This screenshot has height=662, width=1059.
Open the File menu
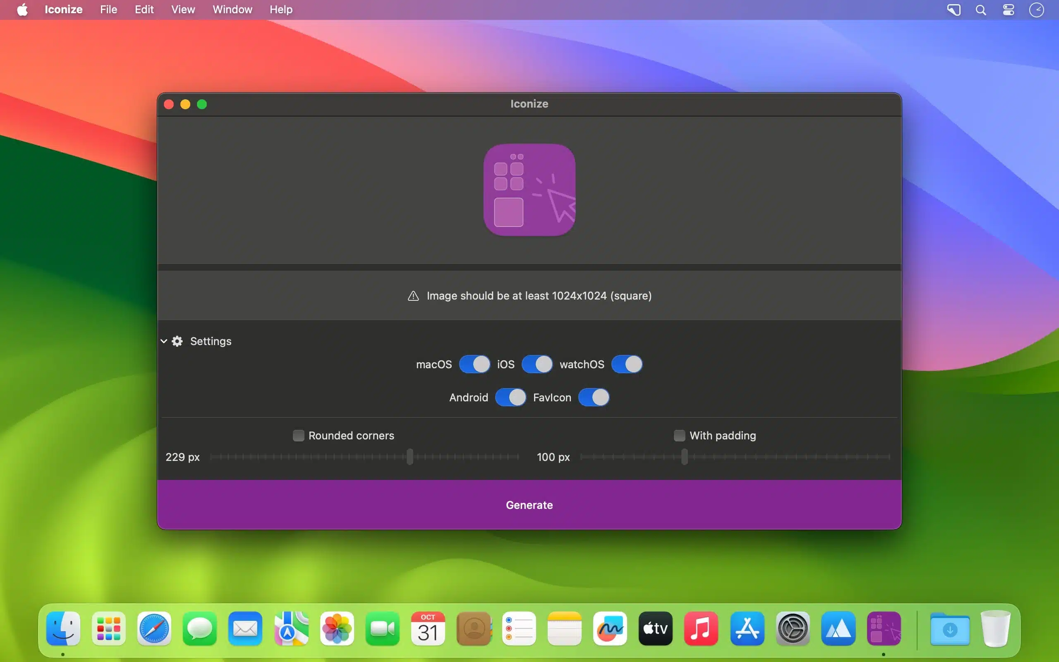pyautogui.click(x=108, y=9)
